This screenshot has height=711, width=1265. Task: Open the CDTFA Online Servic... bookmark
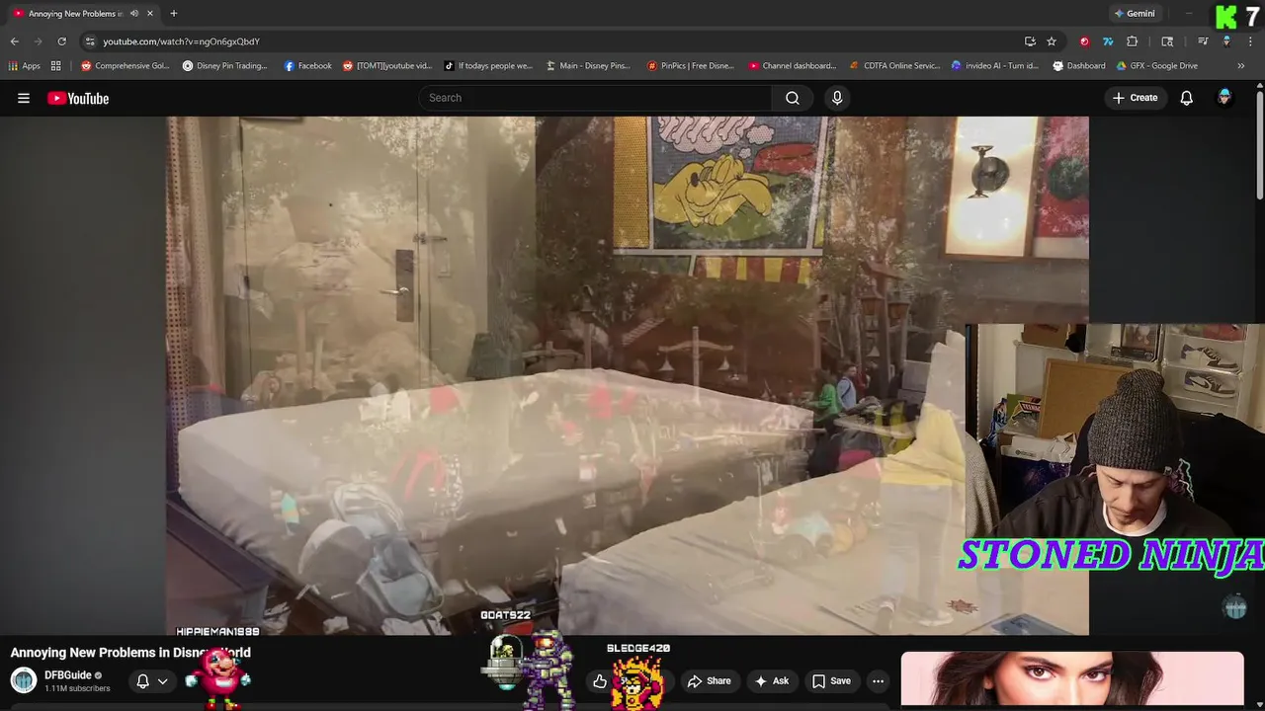click(x=895, y=66)
